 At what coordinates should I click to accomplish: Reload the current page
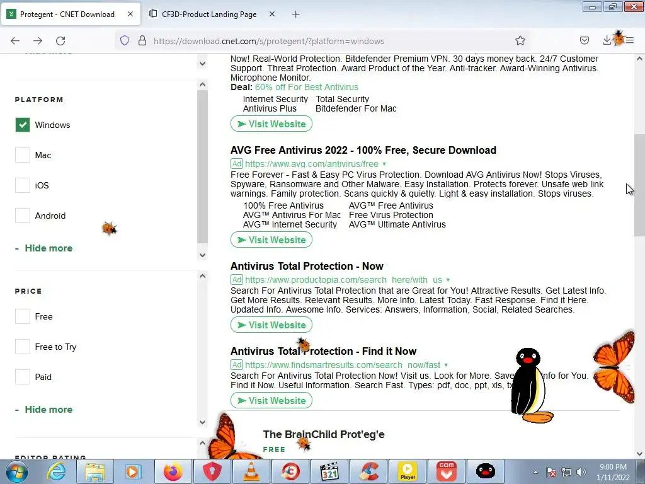coord(60,41)
